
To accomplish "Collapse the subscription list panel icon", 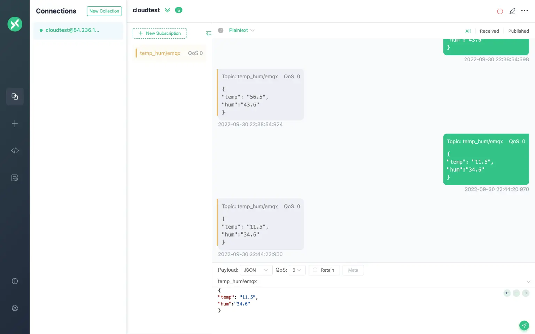I will pyautogui.click(x=209, y=34).
